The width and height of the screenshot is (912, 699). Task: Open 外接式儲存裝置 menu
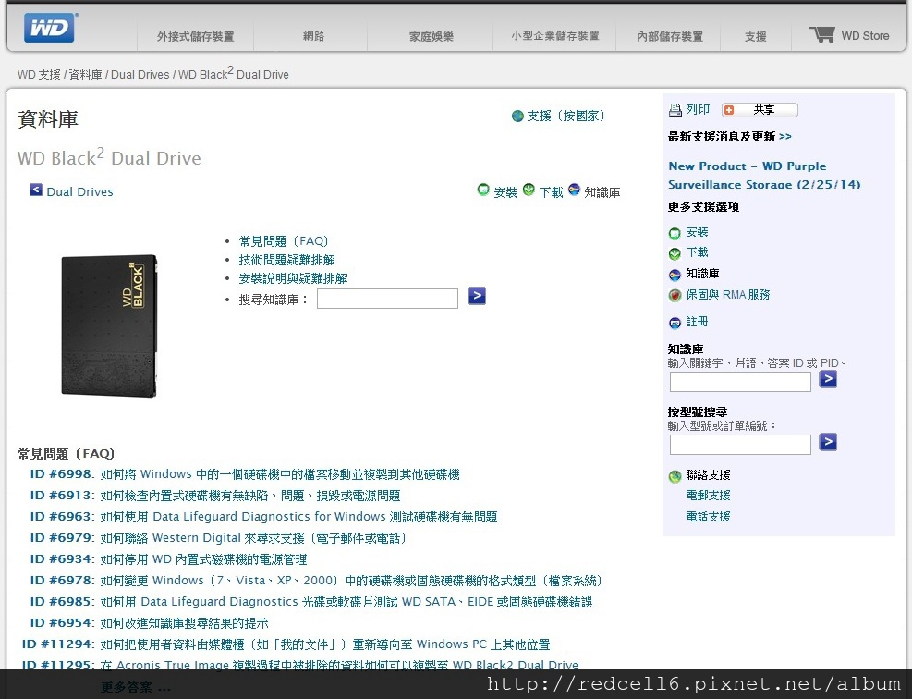[196, 36]
